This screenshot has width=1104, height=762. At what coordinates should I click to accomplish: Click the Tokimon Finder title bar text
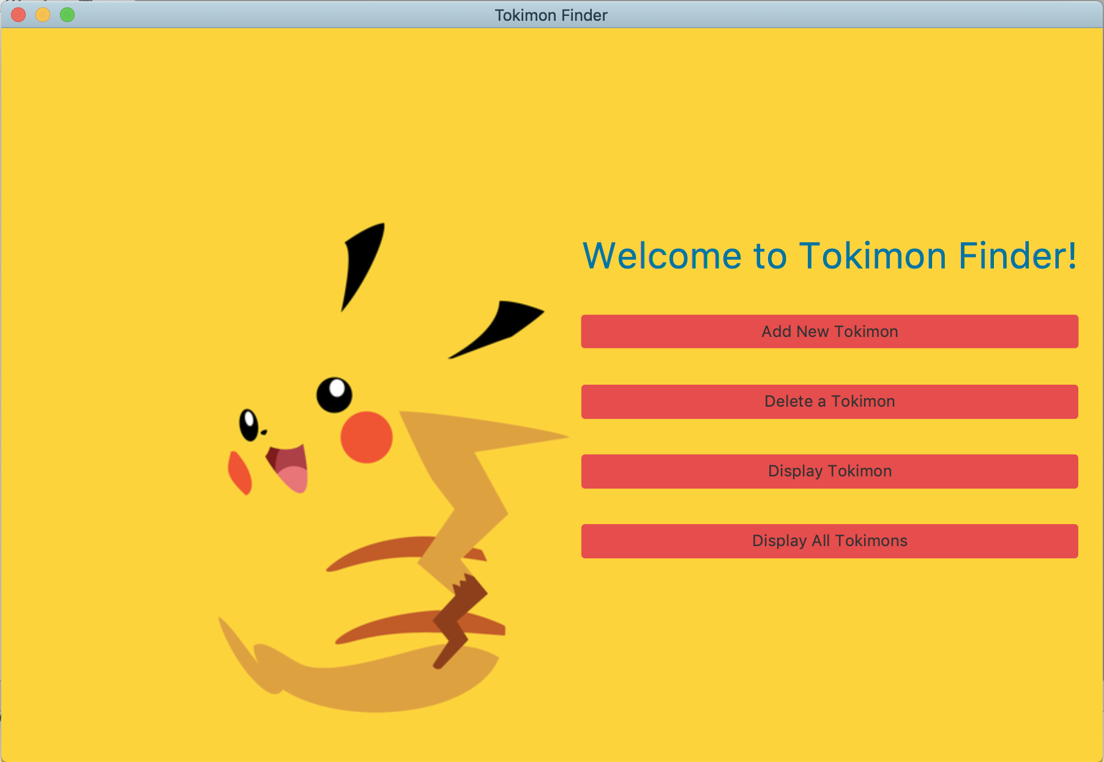pyautogui.click(x=550, y=15)
